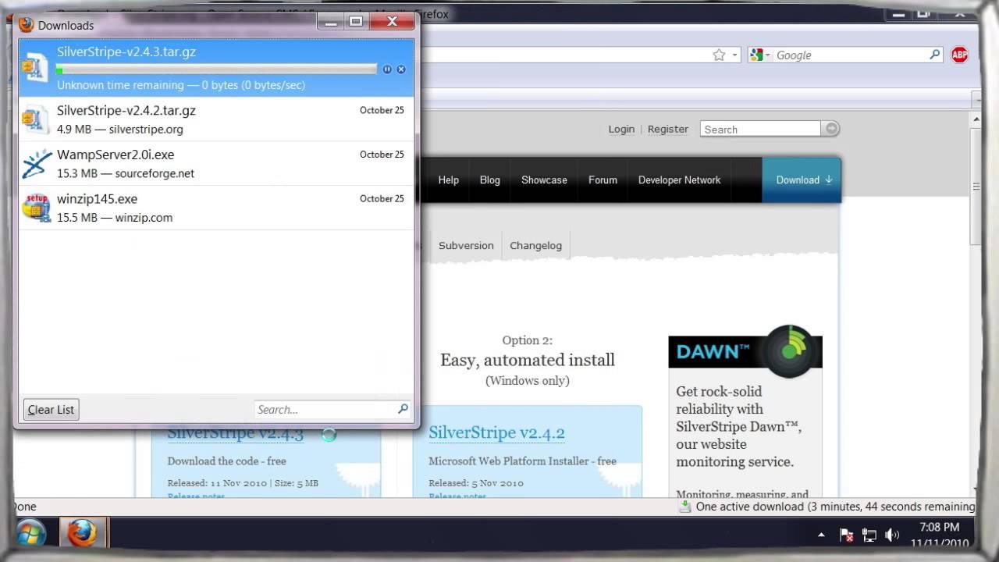Click '15.5 MB — winzip.com' text
999x562 pixels.
click(115, 218)
